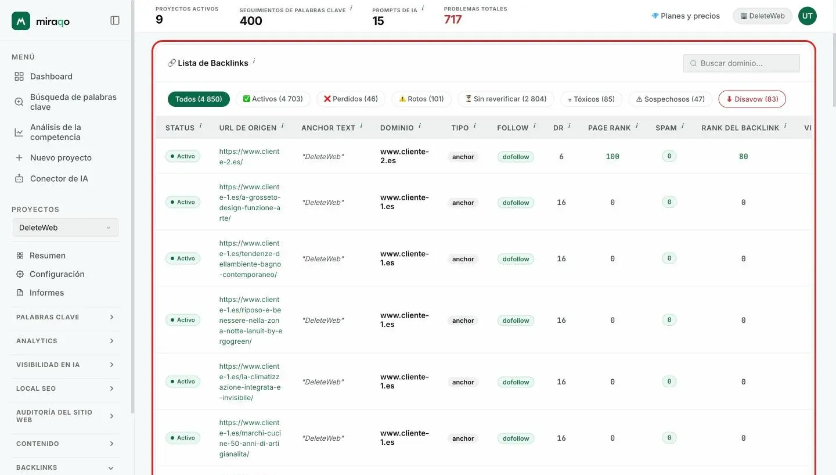
Task: Open the DeleteWeb project dropdown
Action: coord(66,228)
